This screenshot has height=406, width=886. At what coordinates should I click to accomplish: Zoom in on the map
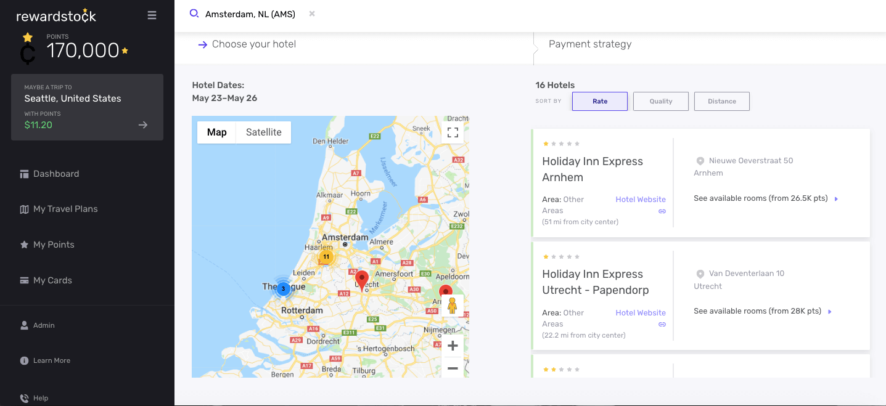(453, 346)
